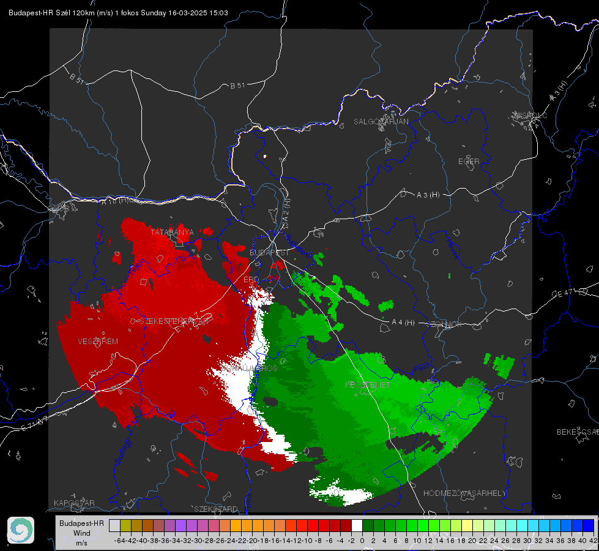599x551 pixels.
Task: Choose the purple swatch between -34 and -32
Action: point(180,525)
